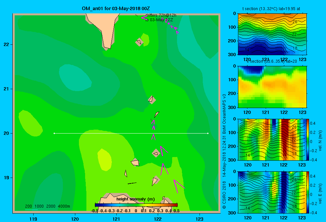Click depth label 200 on vel. E section
This screenshot has width=326, height=222.
[x=232, y=199]
